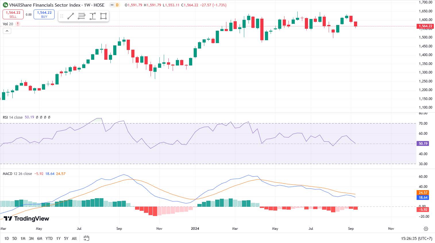This screenshot has width=435, height=243.
Task: Click the purple 50.19 RSI axis label
Action: coord(423,144)
